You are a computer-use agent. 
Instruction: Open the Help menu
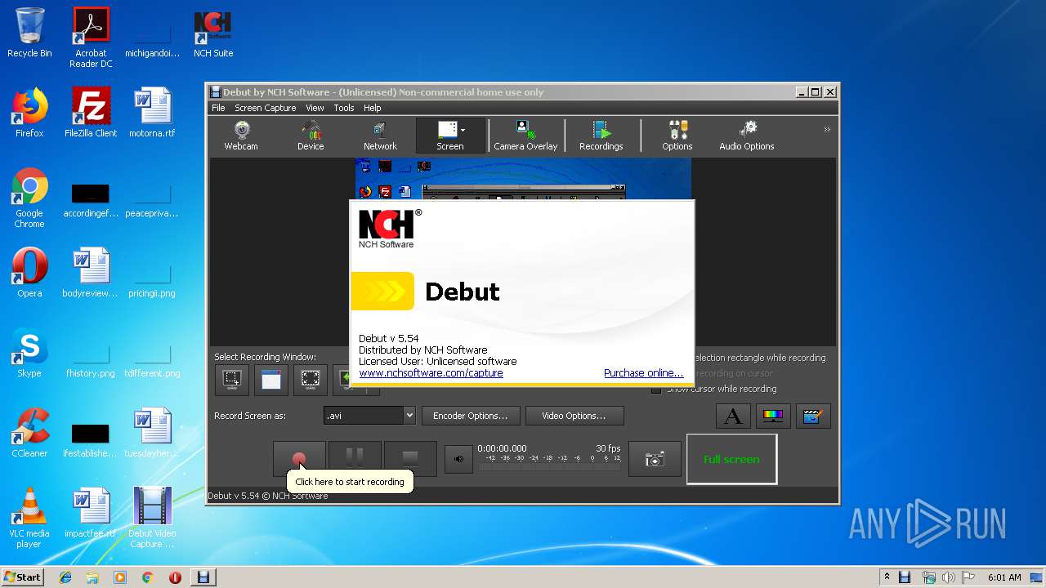(x=372, y=108)
